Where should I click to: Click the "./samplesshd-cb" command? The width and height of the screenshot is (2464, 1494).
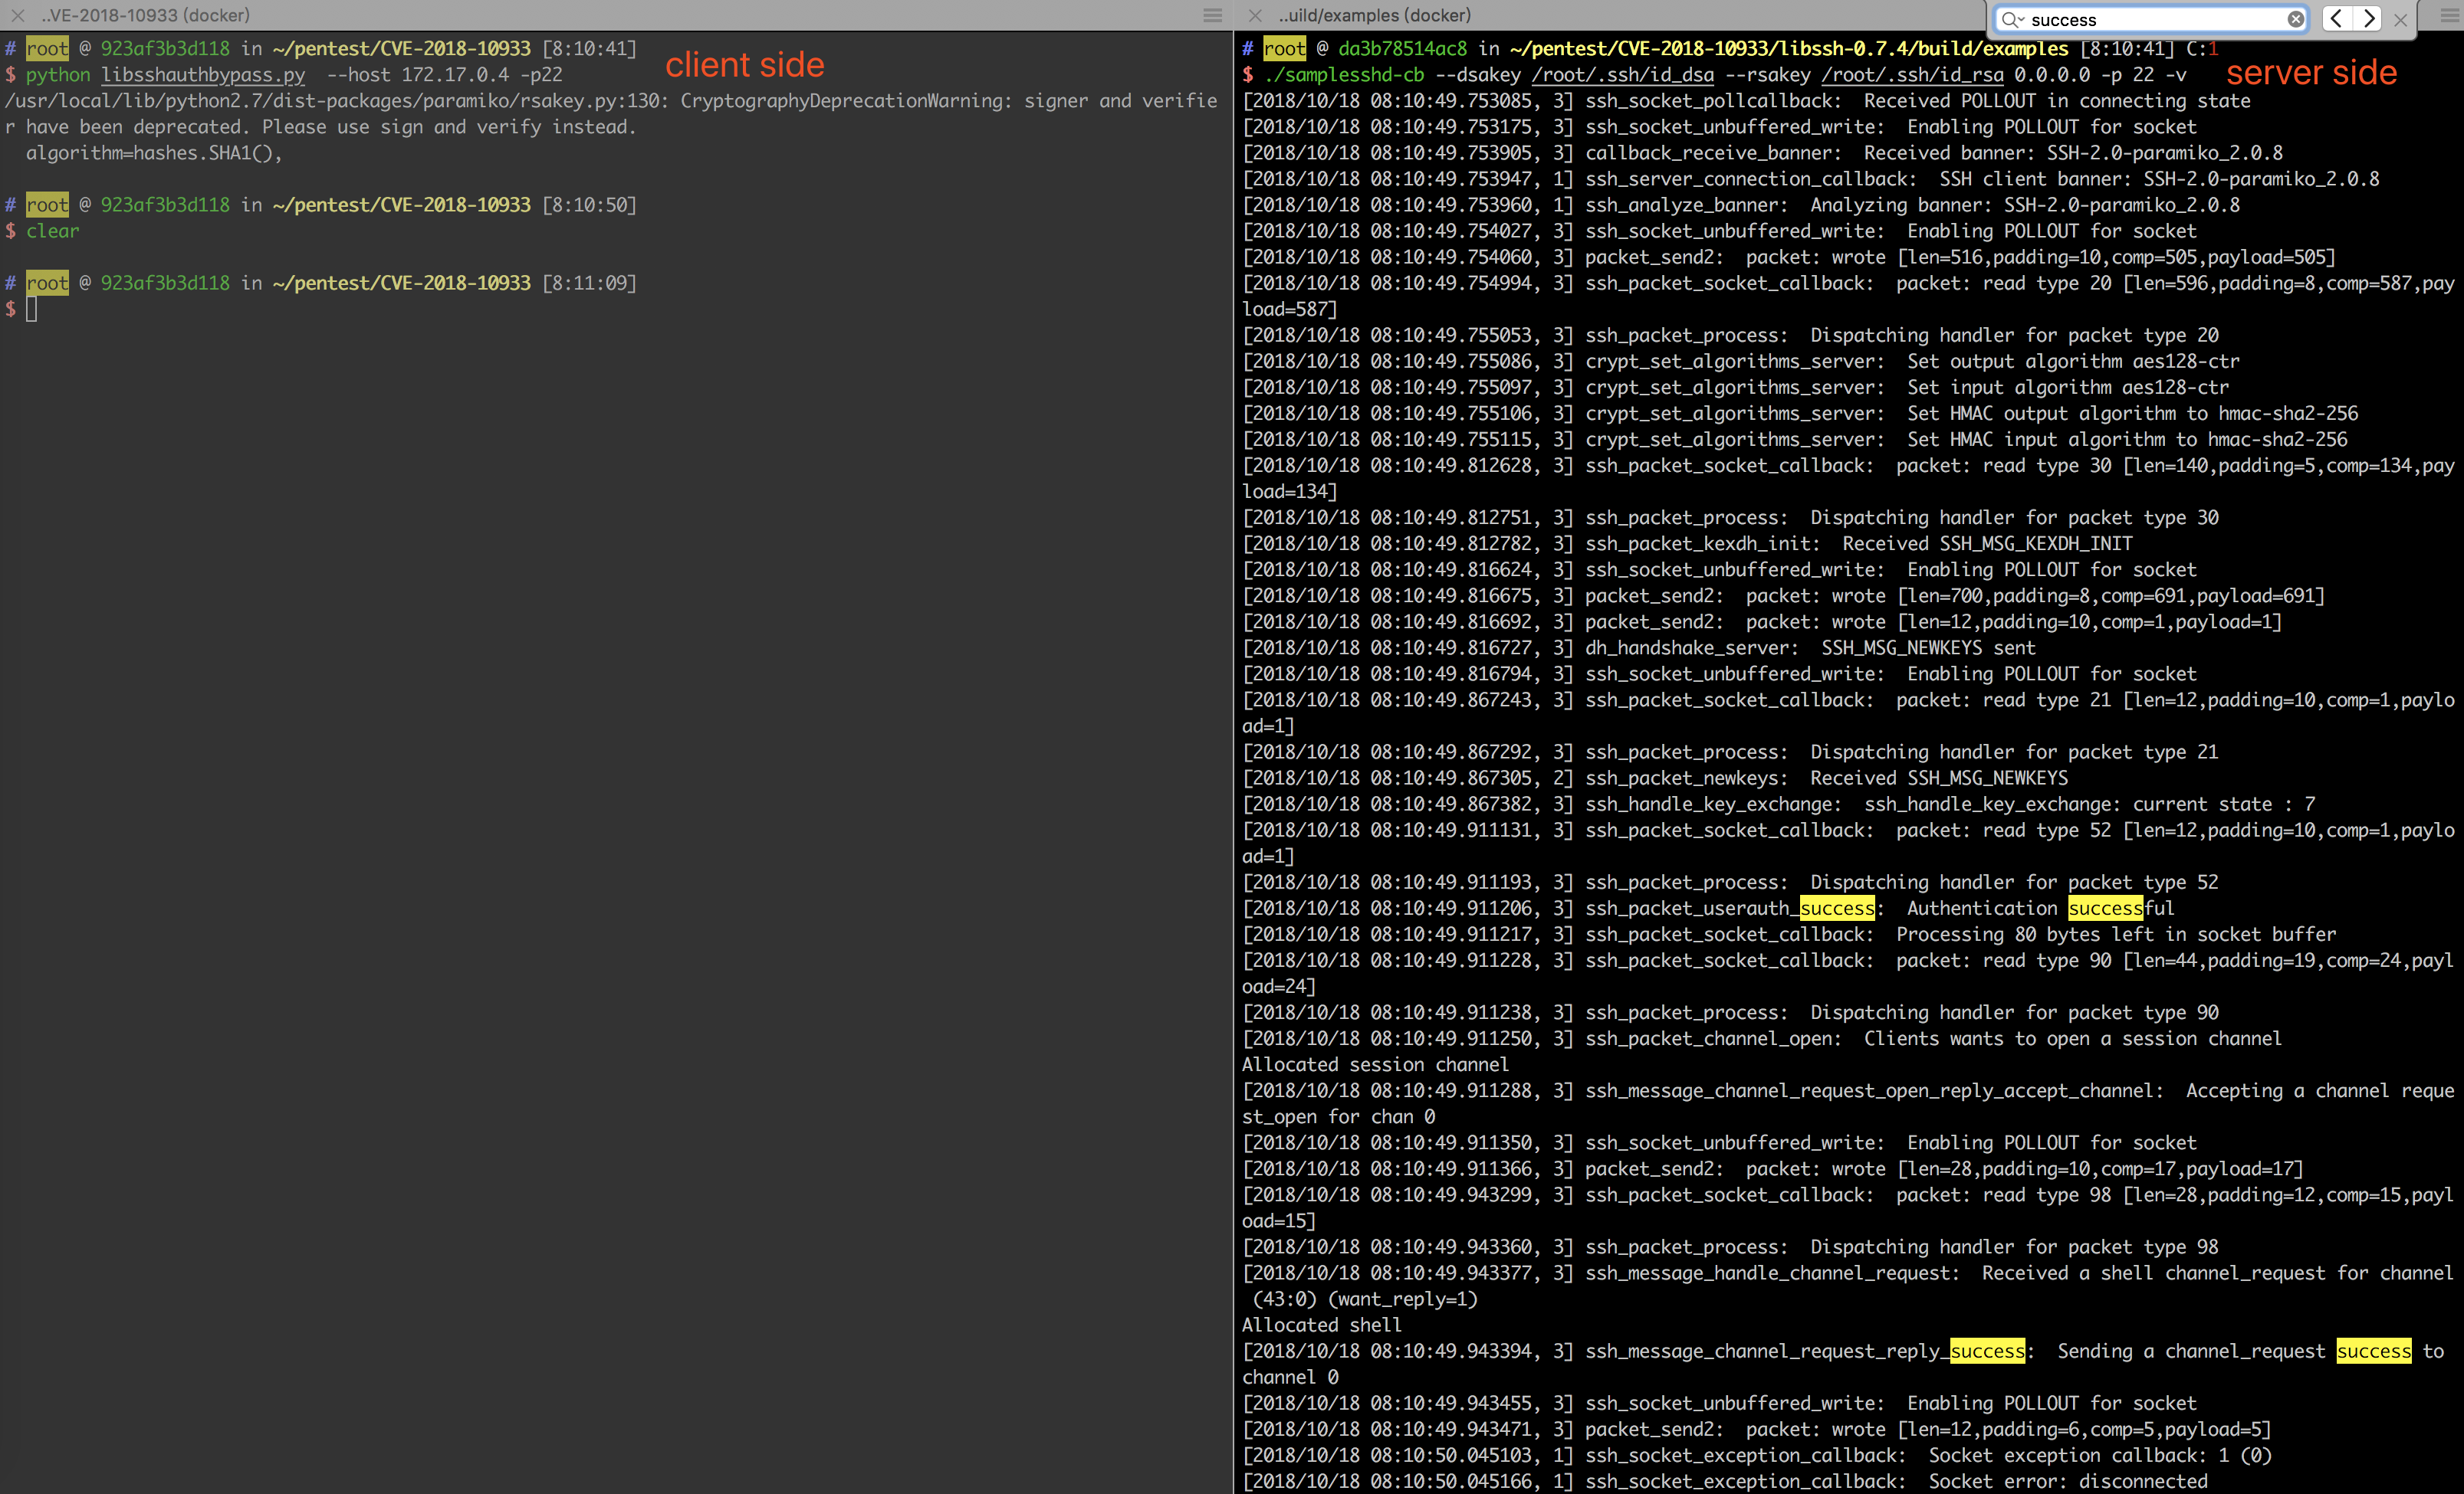1344,75
